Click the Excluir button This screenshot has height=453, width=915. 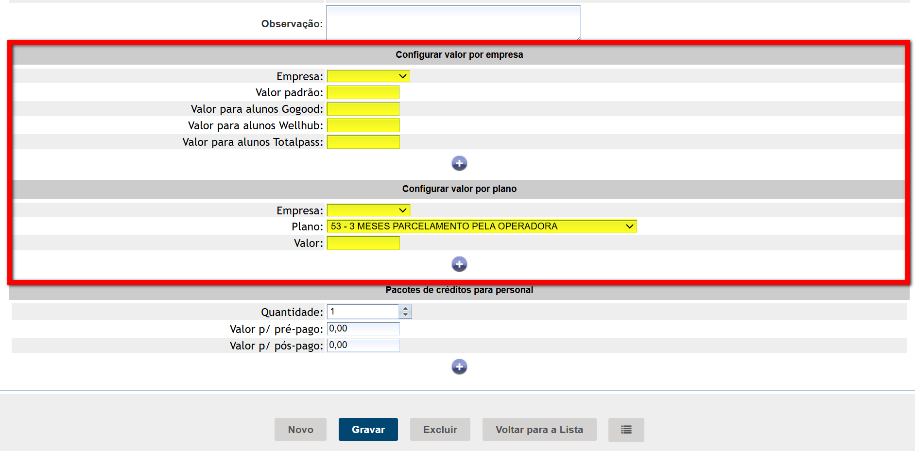click(440, 430)
